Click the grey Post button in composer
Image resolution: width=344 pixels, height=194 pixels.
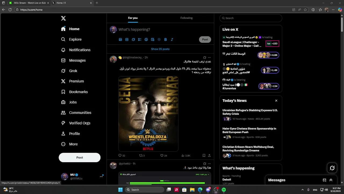(x=205, y=40)
